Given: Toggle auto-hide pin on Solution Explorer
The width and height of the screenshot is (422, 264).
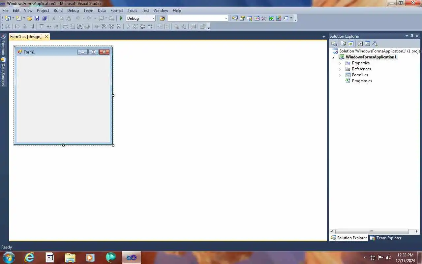Looking at the screenshot, I should pos(412,36).
